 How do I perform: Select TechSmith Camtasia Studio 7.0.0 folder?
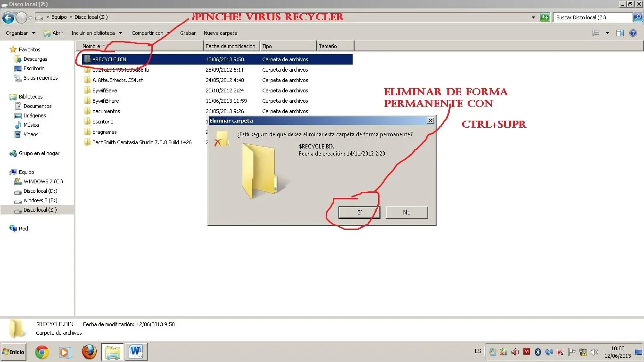[142, 142]
